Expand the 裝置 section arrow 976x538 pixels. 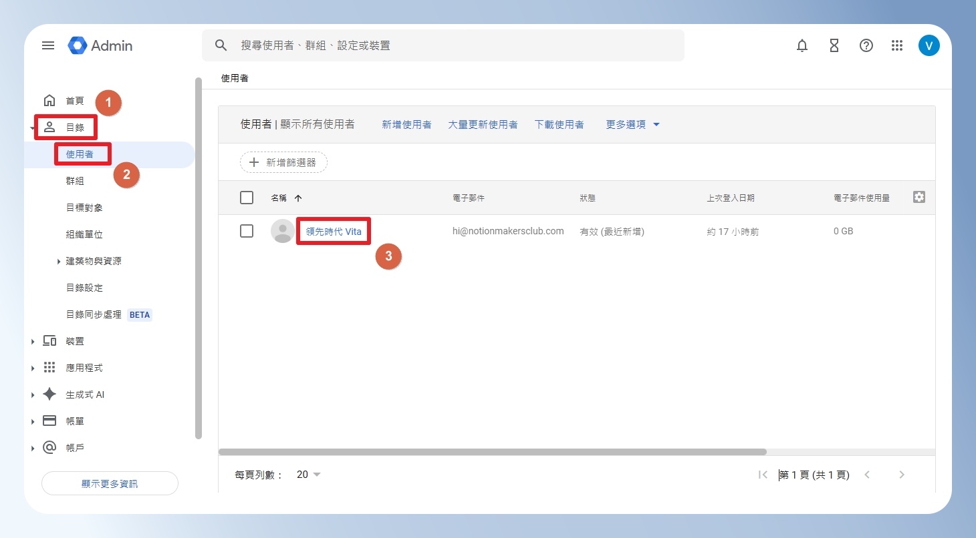click(32, 341)
